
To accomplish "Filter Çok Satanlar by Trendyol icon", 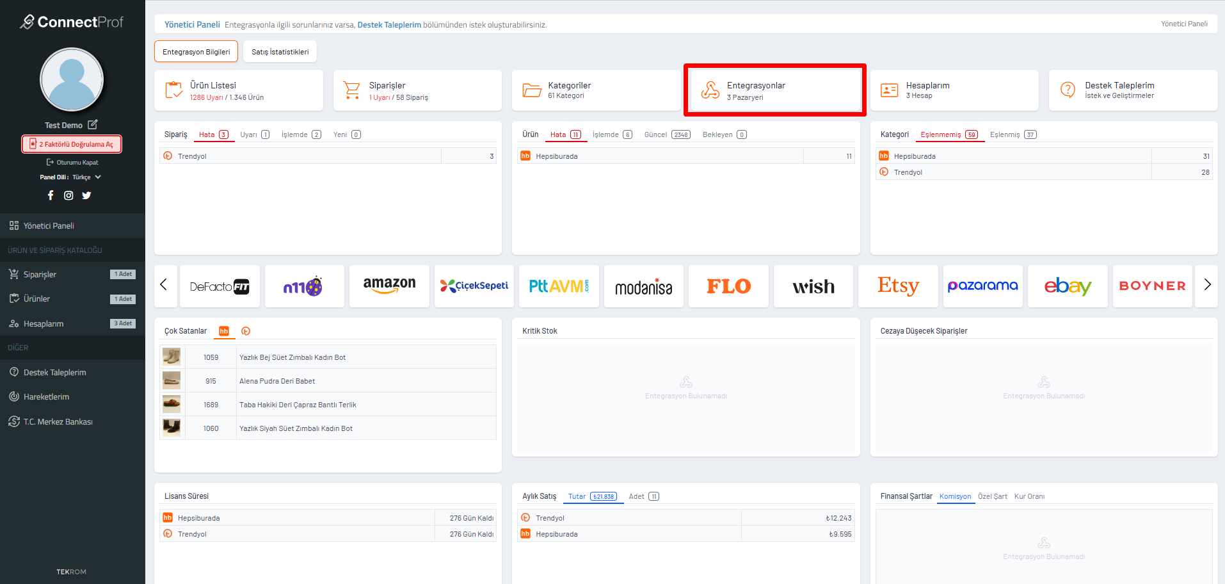I will (x=246, y=331).
